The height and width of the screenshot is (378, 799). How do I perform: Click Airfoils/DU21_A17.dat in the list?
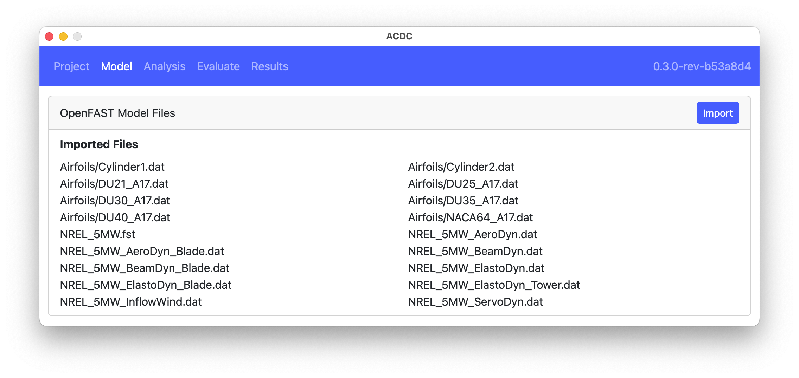[114, 183]
